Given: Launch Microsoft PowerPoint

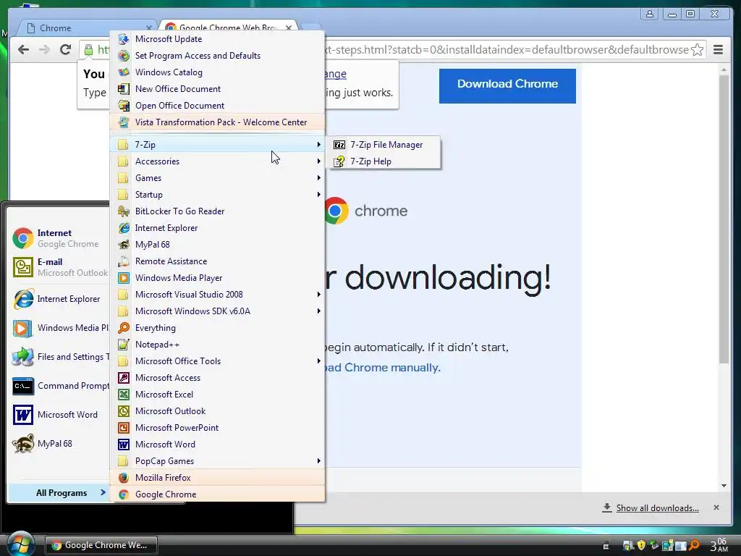Looking at the screenshot, I should click(217, 427).
